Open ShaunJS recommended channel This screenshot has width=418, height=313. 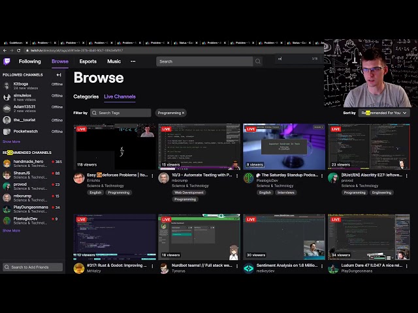pos(33,175)
